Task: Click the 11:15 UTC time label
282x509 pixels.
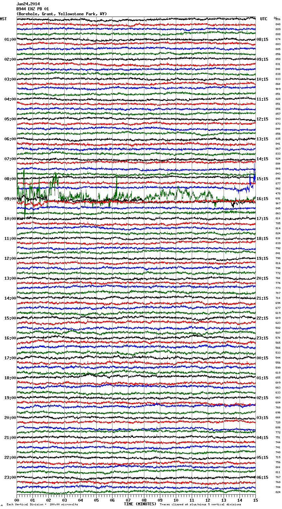Action: (x=262, y=99)
